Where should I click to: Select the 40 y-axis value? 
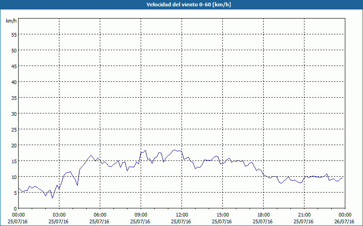14,82
